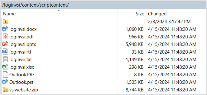Click the zip folder icon beside vsiwebsite.zip
The width and height of the screenshot is (207, 95).
[5, 90]
